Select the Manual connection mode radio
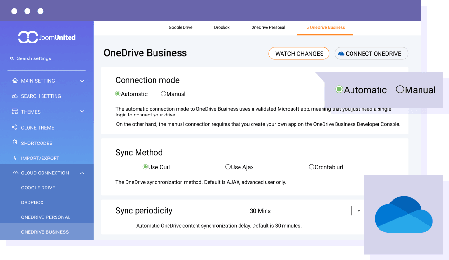This screenshot has height=260, width=449. 163,94
